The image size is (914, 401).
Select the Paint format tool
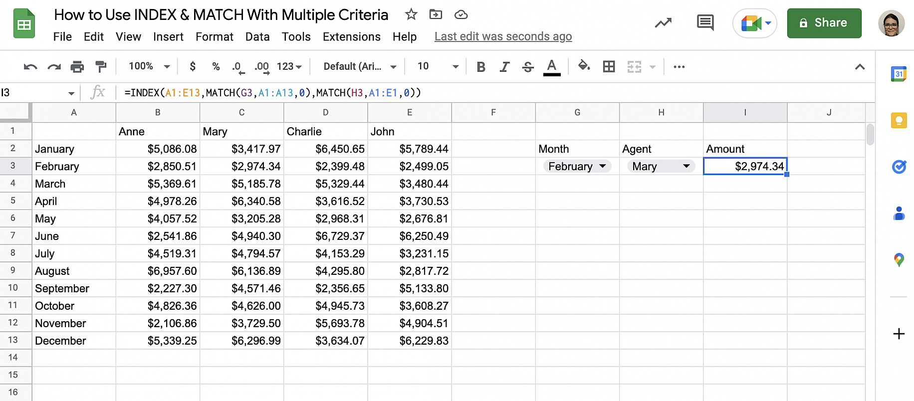[x=101, y=67]
